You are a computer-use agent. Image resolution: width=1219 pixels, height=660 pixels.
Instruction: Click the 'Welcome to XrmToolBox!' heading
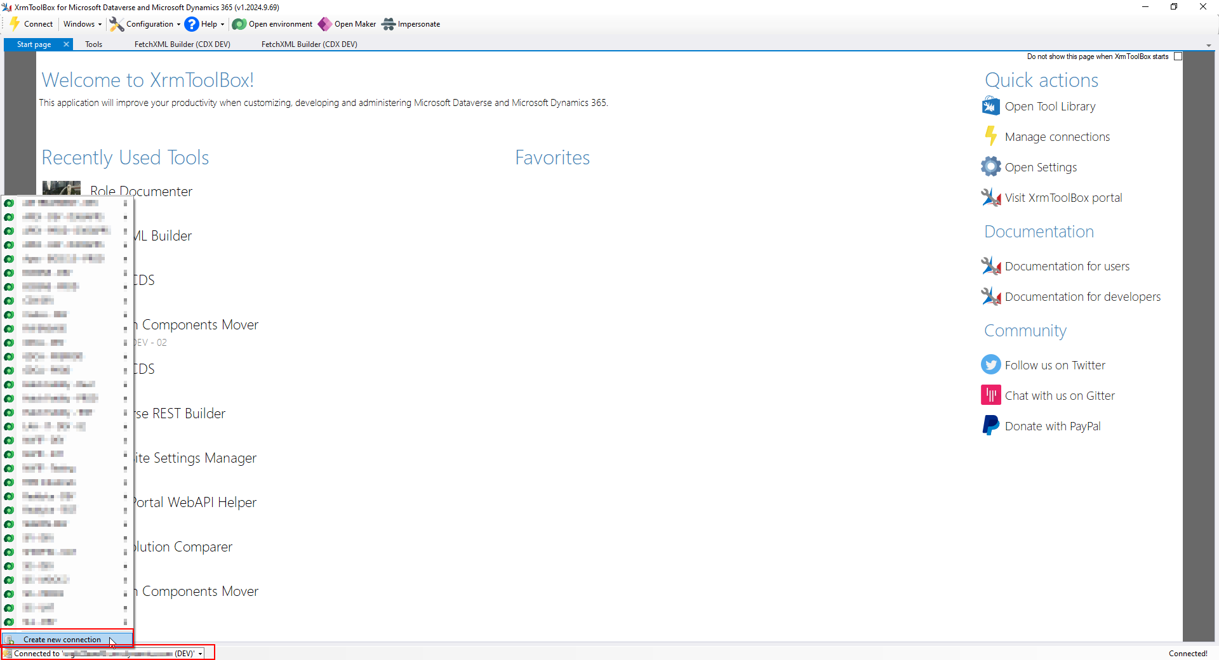pyautogui.click(x=147, y=80)
